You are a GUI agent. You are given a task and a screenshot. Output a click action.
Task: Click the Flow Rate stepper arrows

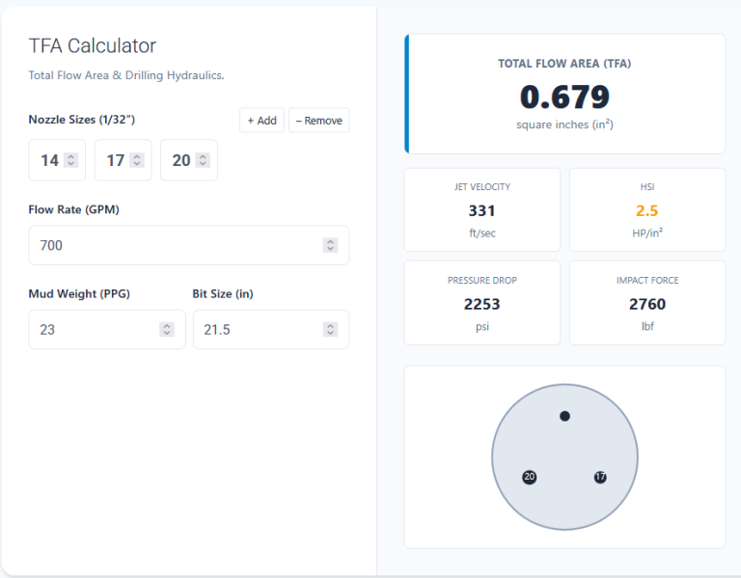331,245
